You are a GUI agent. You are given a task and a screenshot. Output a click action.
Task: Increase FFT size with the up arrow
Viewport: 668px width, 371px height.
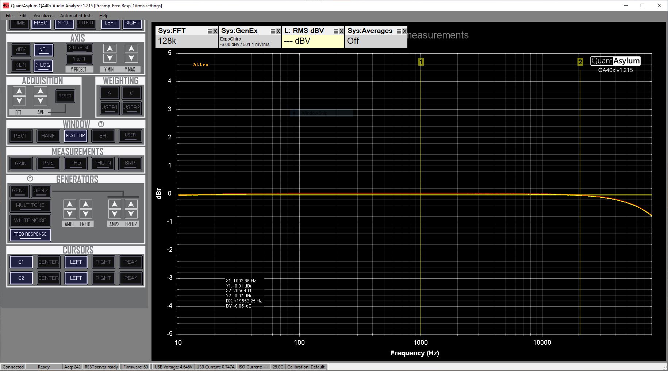click(19, 91)
